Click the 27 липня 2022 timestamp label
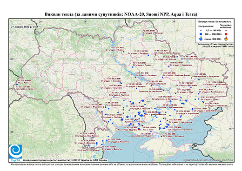Image resolution: width=242 pixels, height=171 pixels. pos(26,26)
